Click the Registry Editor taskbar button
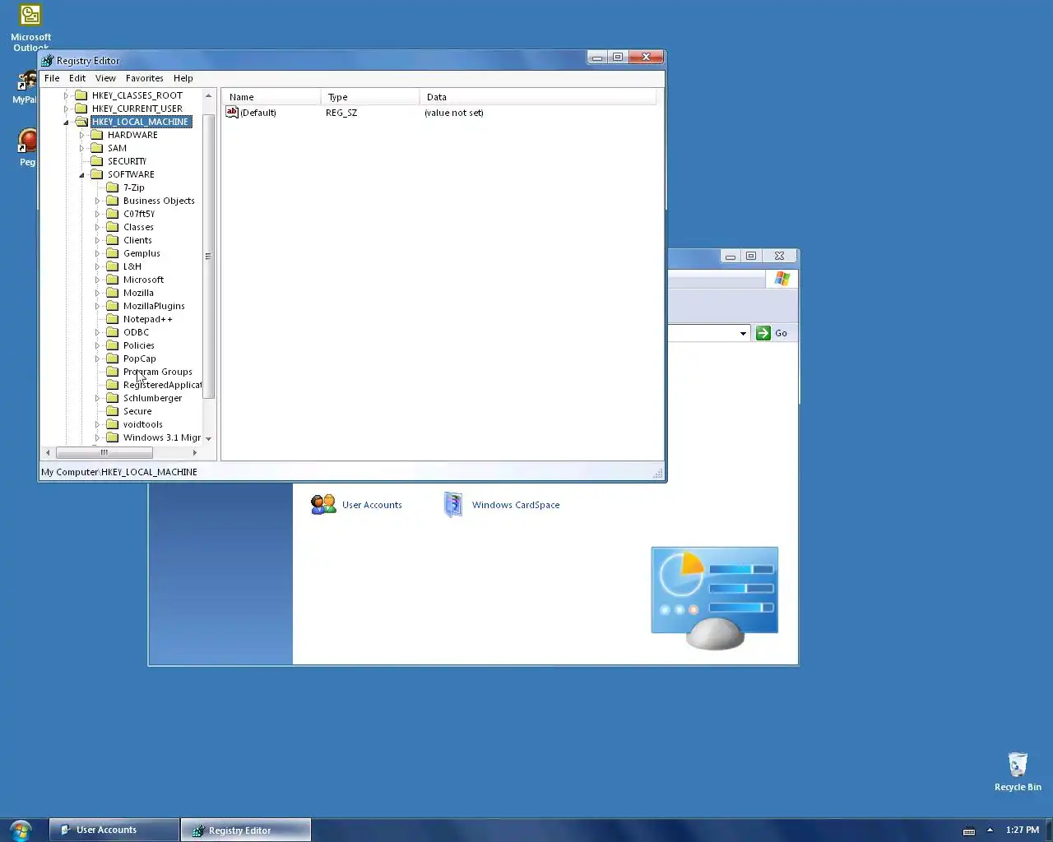 246,830
